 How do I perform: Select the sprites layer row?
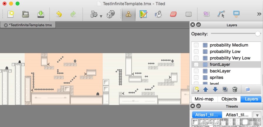coord(226,78)
